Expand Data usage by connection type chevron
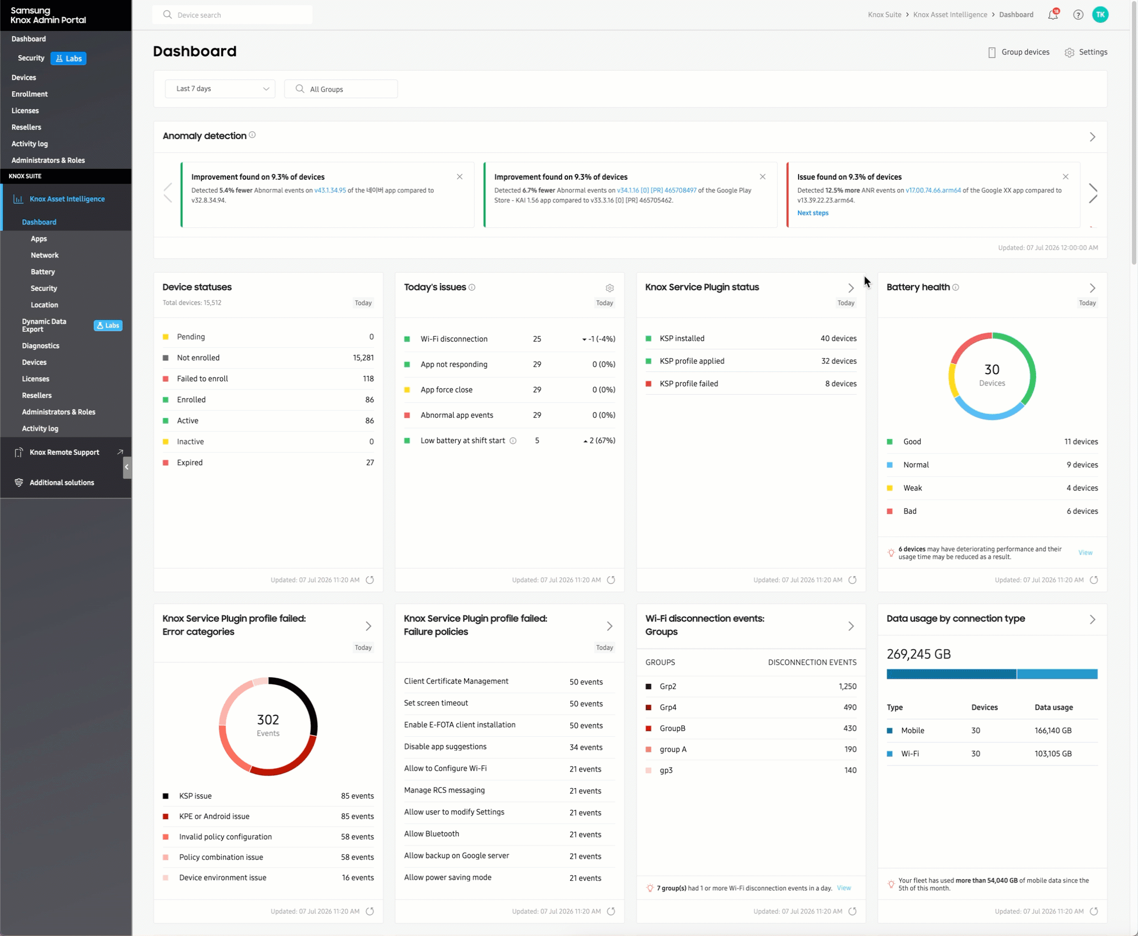The width and height of the screenshot is (1138, 936). pos(1092,620)
